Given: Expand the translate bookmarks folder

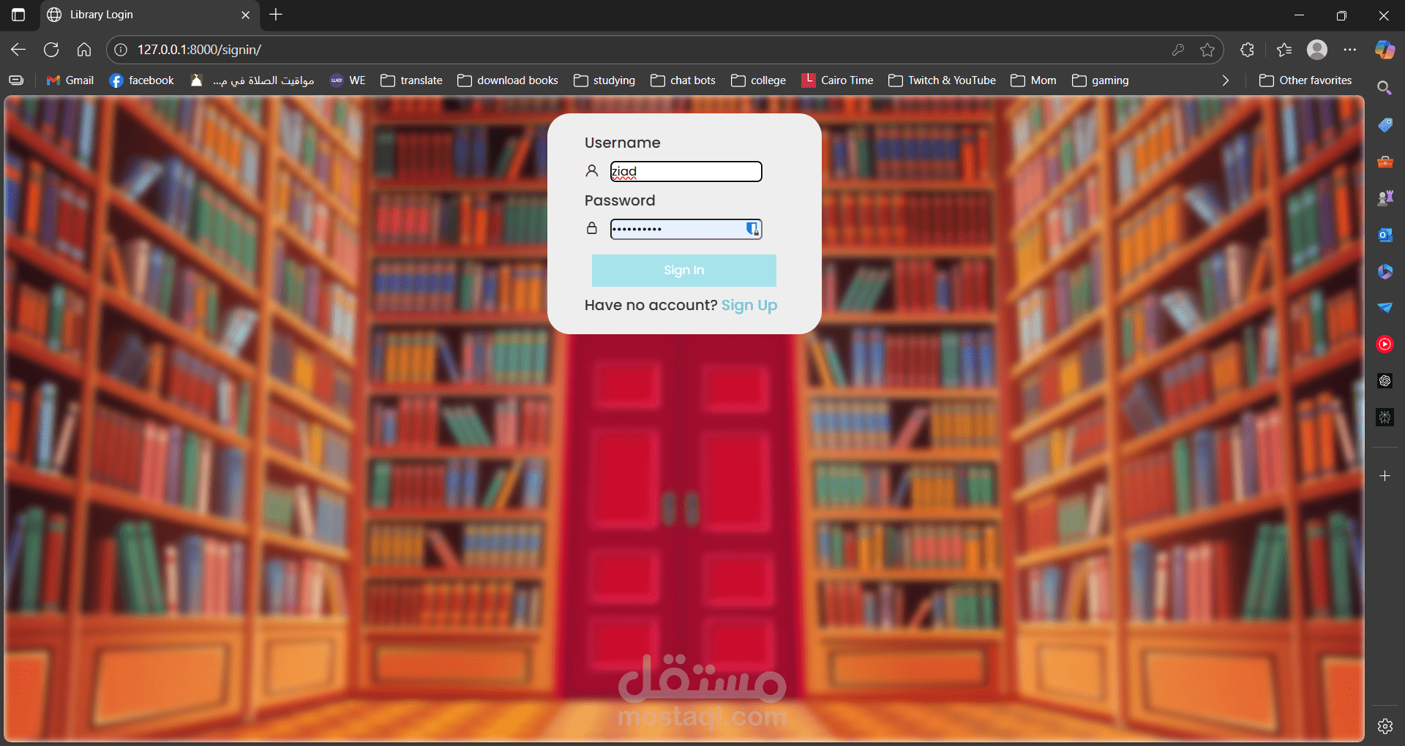Looking at the screenshot, I should pyautogui.click(x=411, y=80).
